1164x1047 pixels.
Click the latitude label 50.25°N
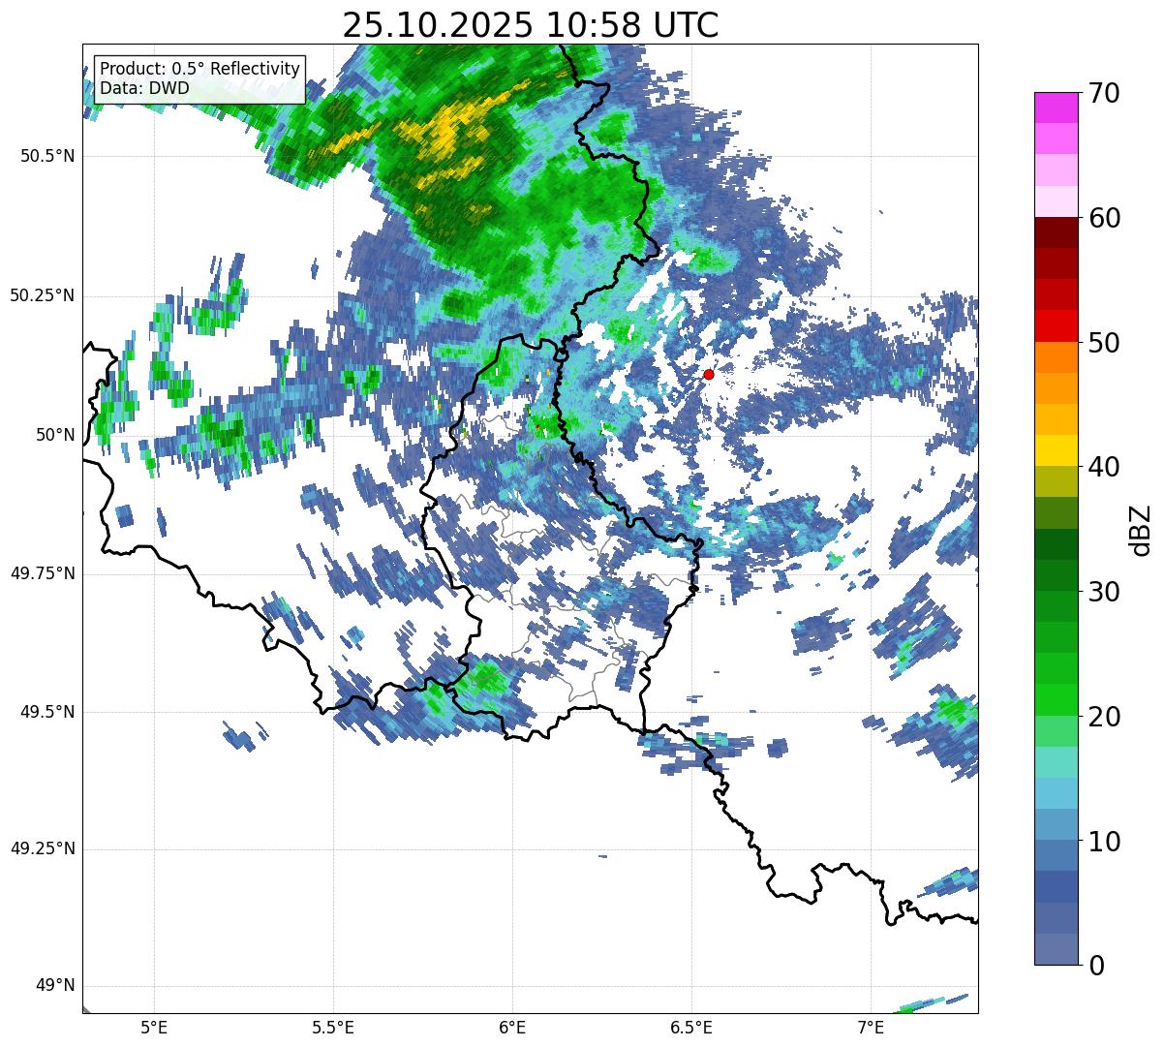43,295
